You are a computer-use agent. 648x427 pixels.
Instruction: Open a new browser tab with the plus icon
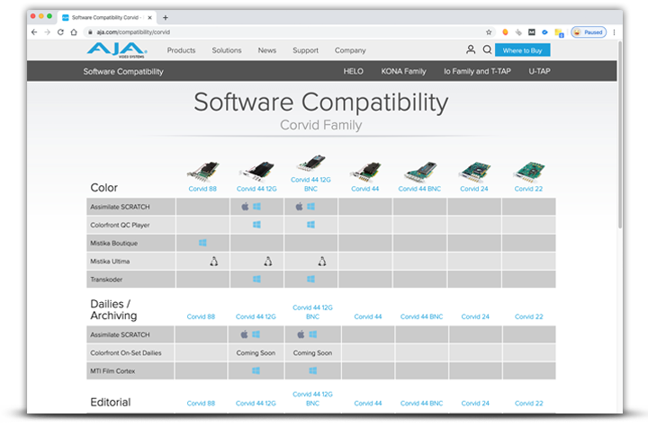point(166,17)
